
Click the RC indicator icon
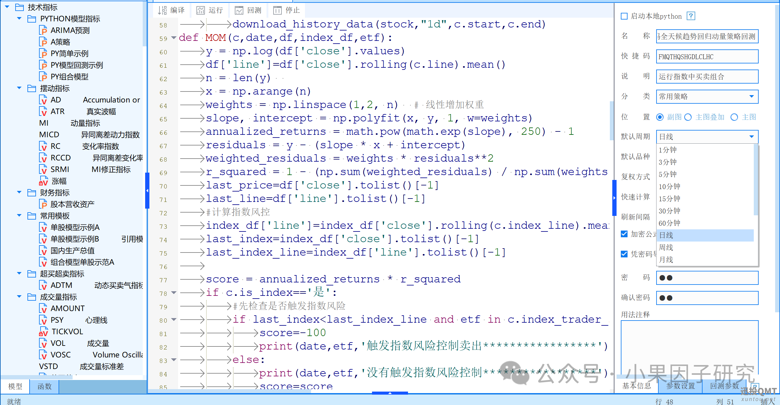(x=43, y=146)
